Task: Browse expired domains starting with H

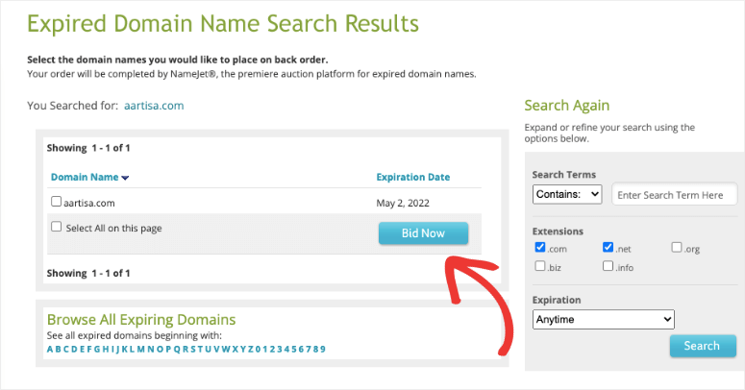Action: coord(106,349)
